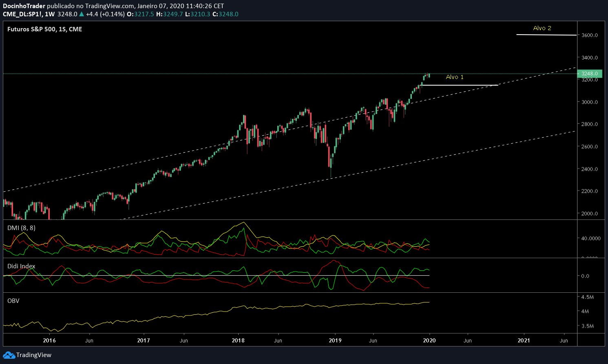Viewport: 608px width, 364px height.
Task: Click the +4.4 (+0.14%) change value
Action: pyautogui.click(x=105, y=14)
